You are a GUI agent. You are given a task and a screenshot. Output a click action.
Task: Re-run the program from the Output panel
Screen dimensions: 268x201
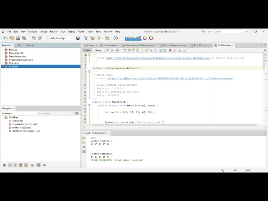pyautogui.click(x=84, y=138)
